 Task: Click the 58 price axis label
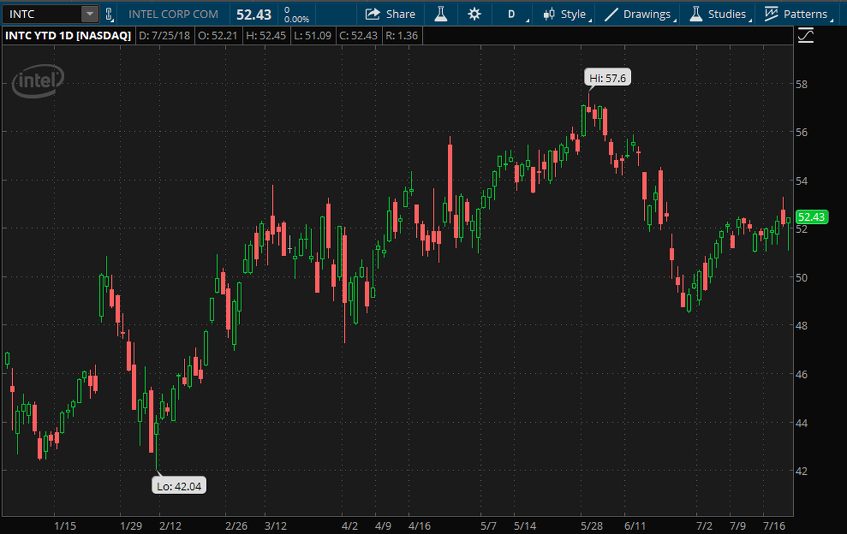(802, 84)
